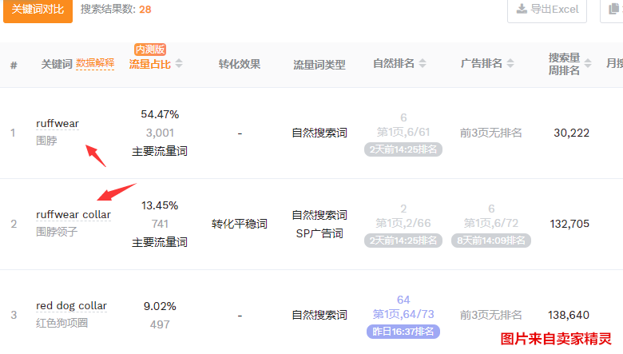Click the 关键词对比 button
The height and width of the screenshot is (354, 623).
[x=38, y=10]
